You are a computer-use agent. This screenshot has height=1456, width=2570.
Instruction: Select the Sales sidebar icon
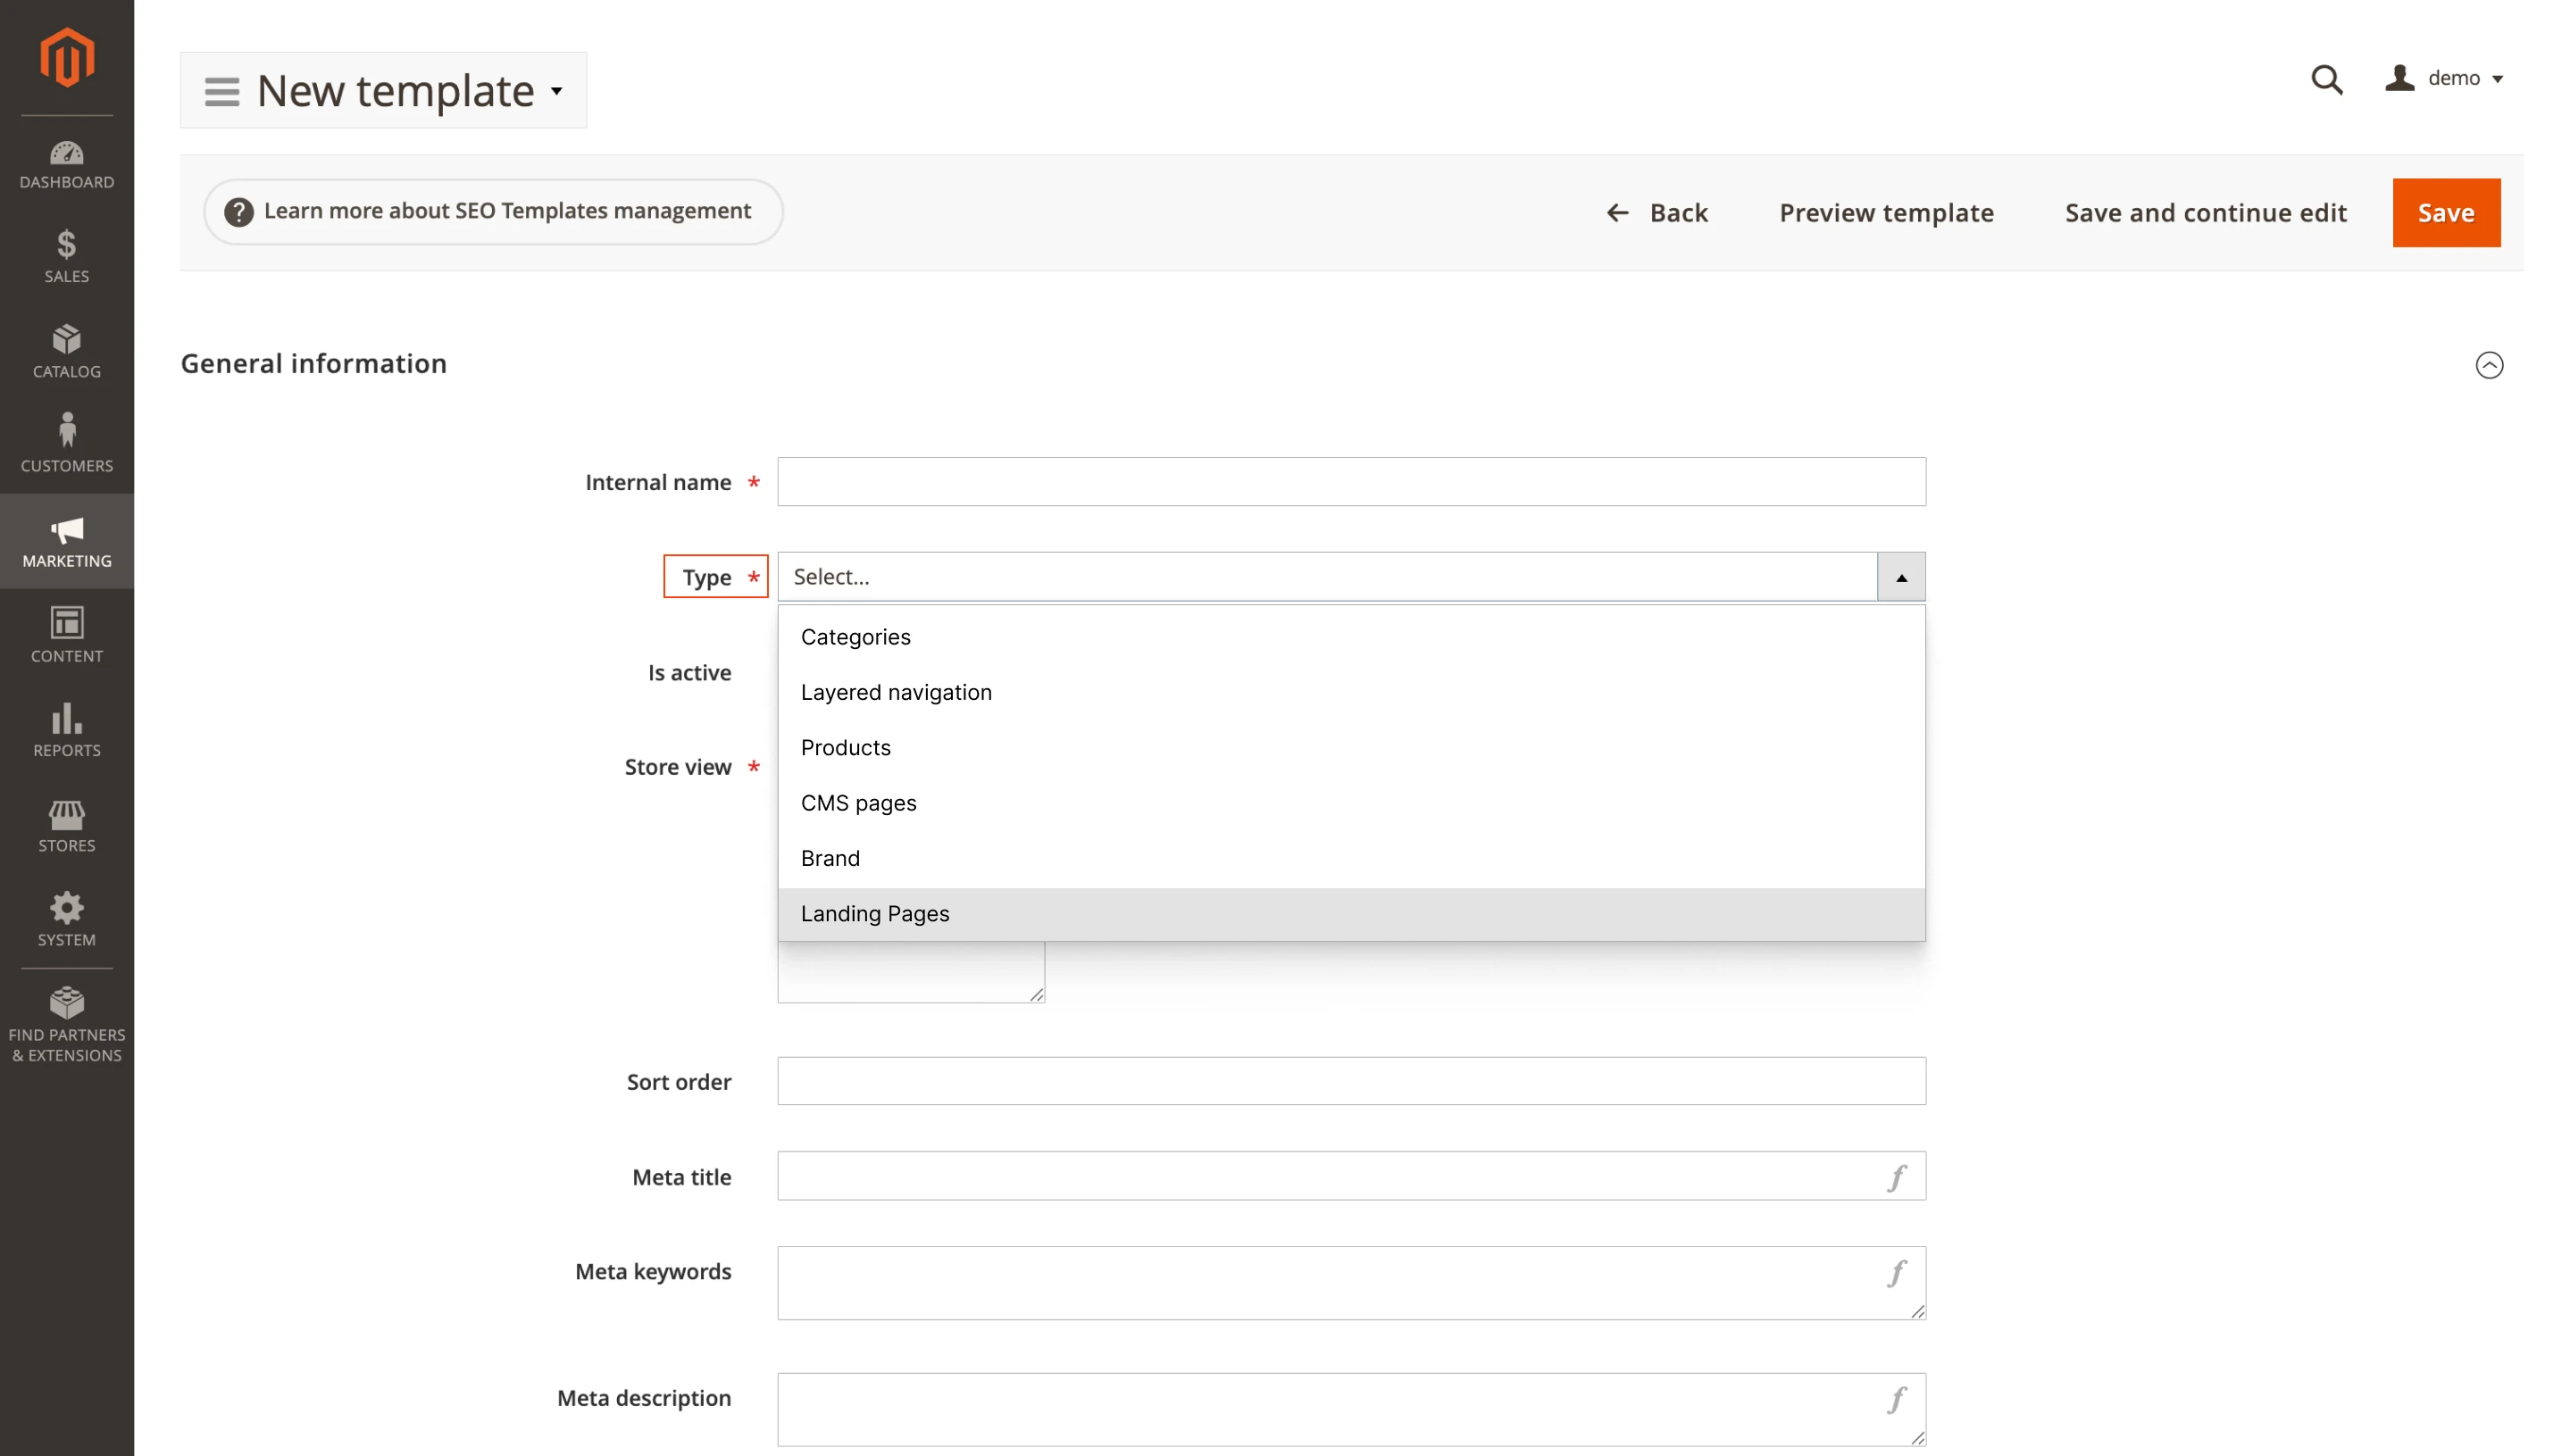66,257
